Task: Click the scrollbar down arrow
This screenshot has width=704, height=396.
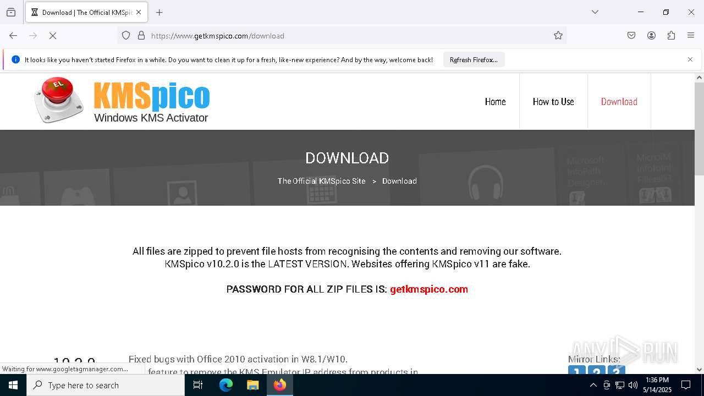Action: coord(699,370)
